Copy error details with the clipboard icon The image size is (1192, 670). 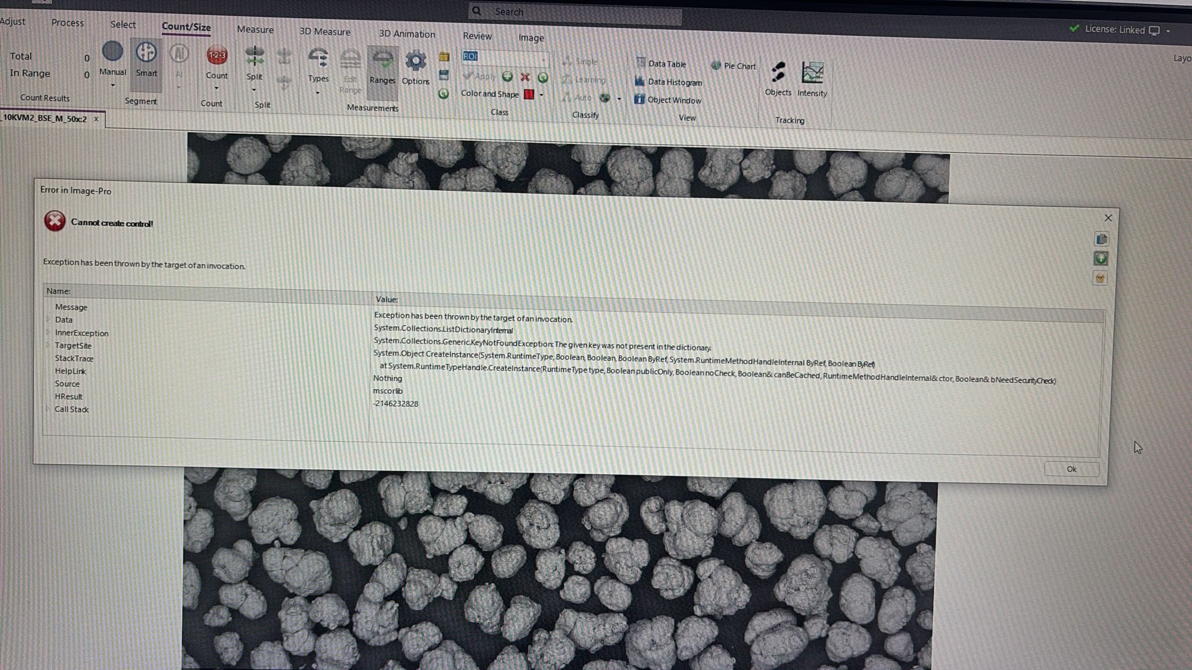pos(1101,239)
